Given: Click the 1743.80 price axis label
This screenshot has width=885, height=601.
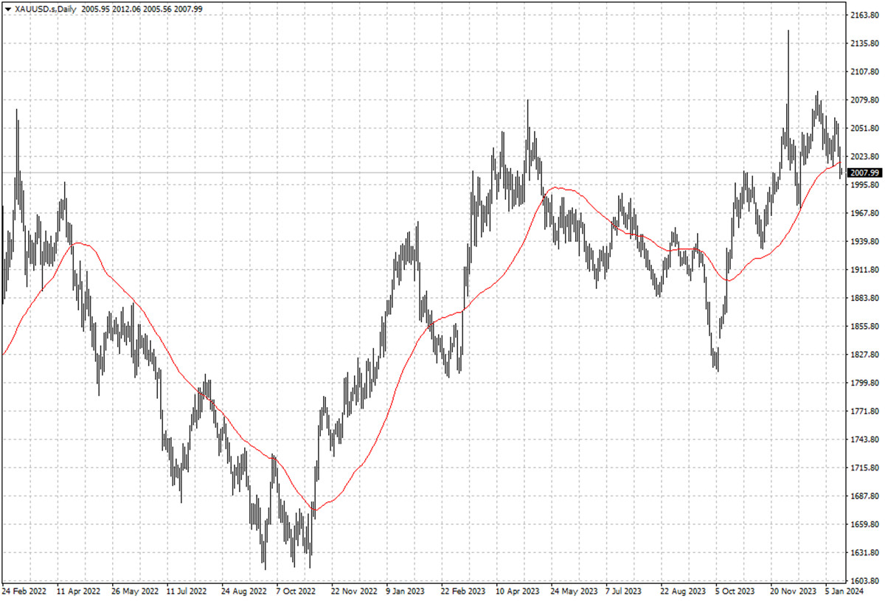Looking at the screenshot, I should coord(864,440).
